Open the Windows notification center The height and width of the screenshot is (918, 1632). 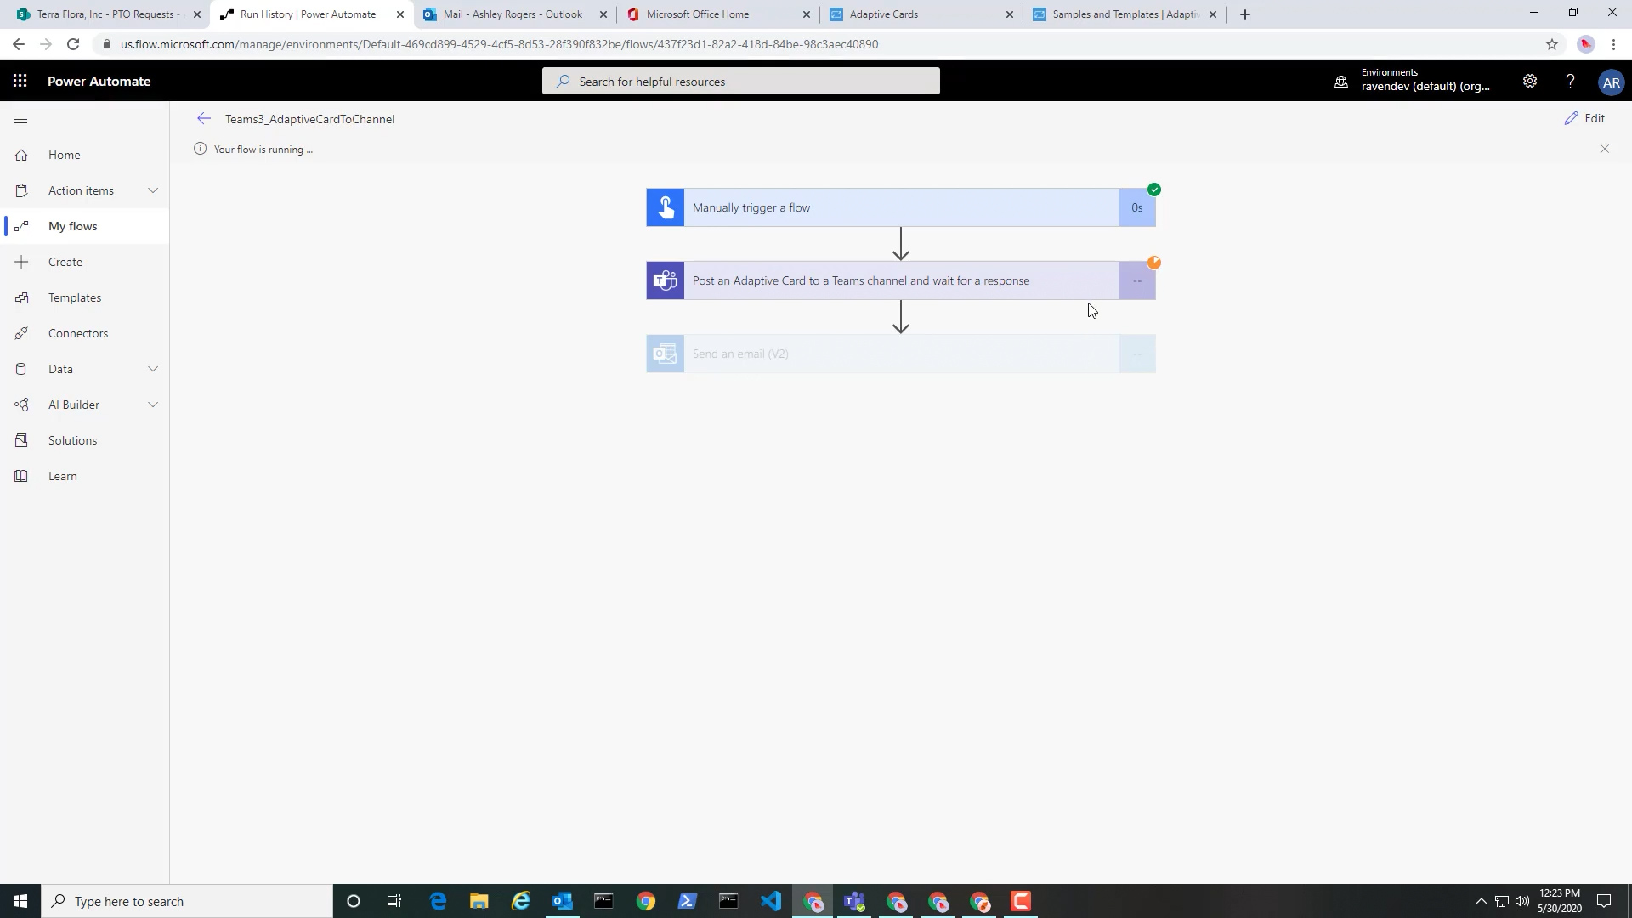tap(1604, 901)
